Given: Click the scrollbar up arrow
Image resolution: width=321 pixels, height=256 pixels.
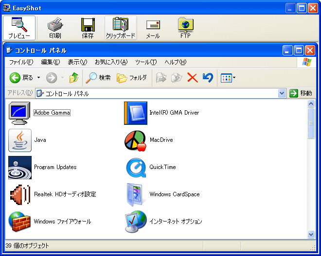Looking at the screenshot, I should 311,104.
